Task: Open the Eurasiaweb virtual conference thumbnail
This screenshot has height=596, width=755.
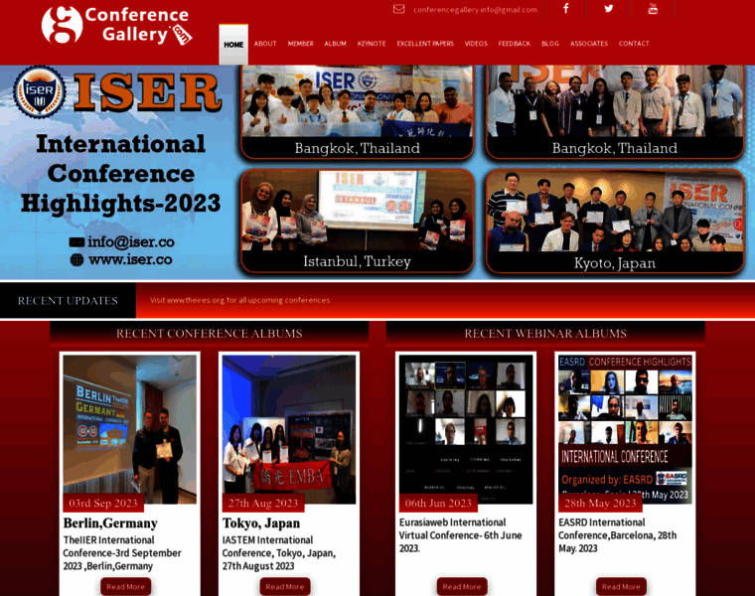Action: [x=466, y=429]
